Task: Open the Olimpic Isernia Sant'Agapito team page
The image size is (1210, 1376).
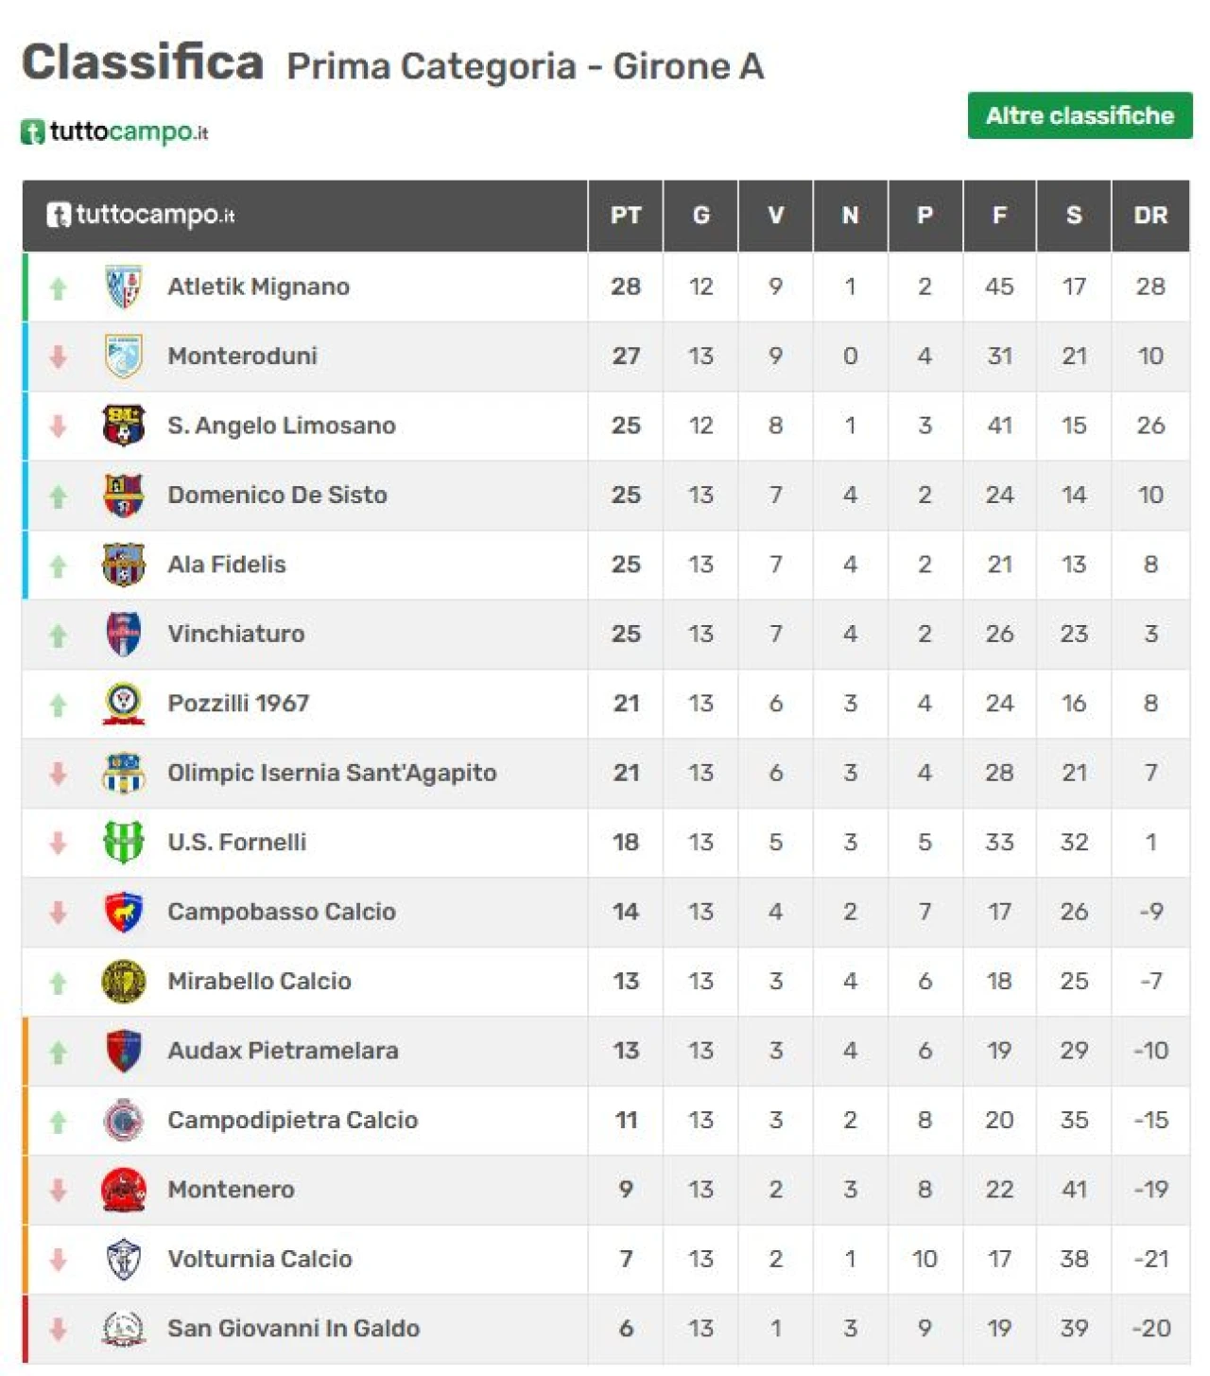Action: [332, 774]
